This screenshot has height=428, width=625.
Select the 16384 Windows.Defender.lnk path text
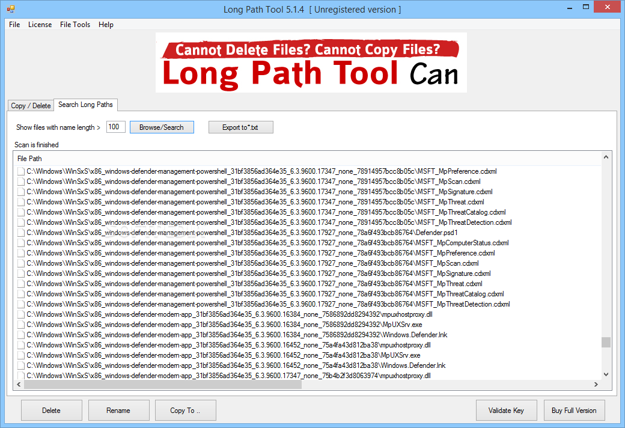(x=237, y=335)
